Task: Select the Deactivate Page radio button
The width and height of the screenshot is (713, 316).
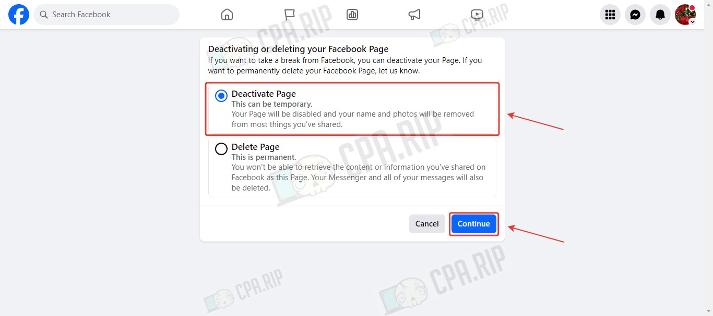Action: click(221, 96)
